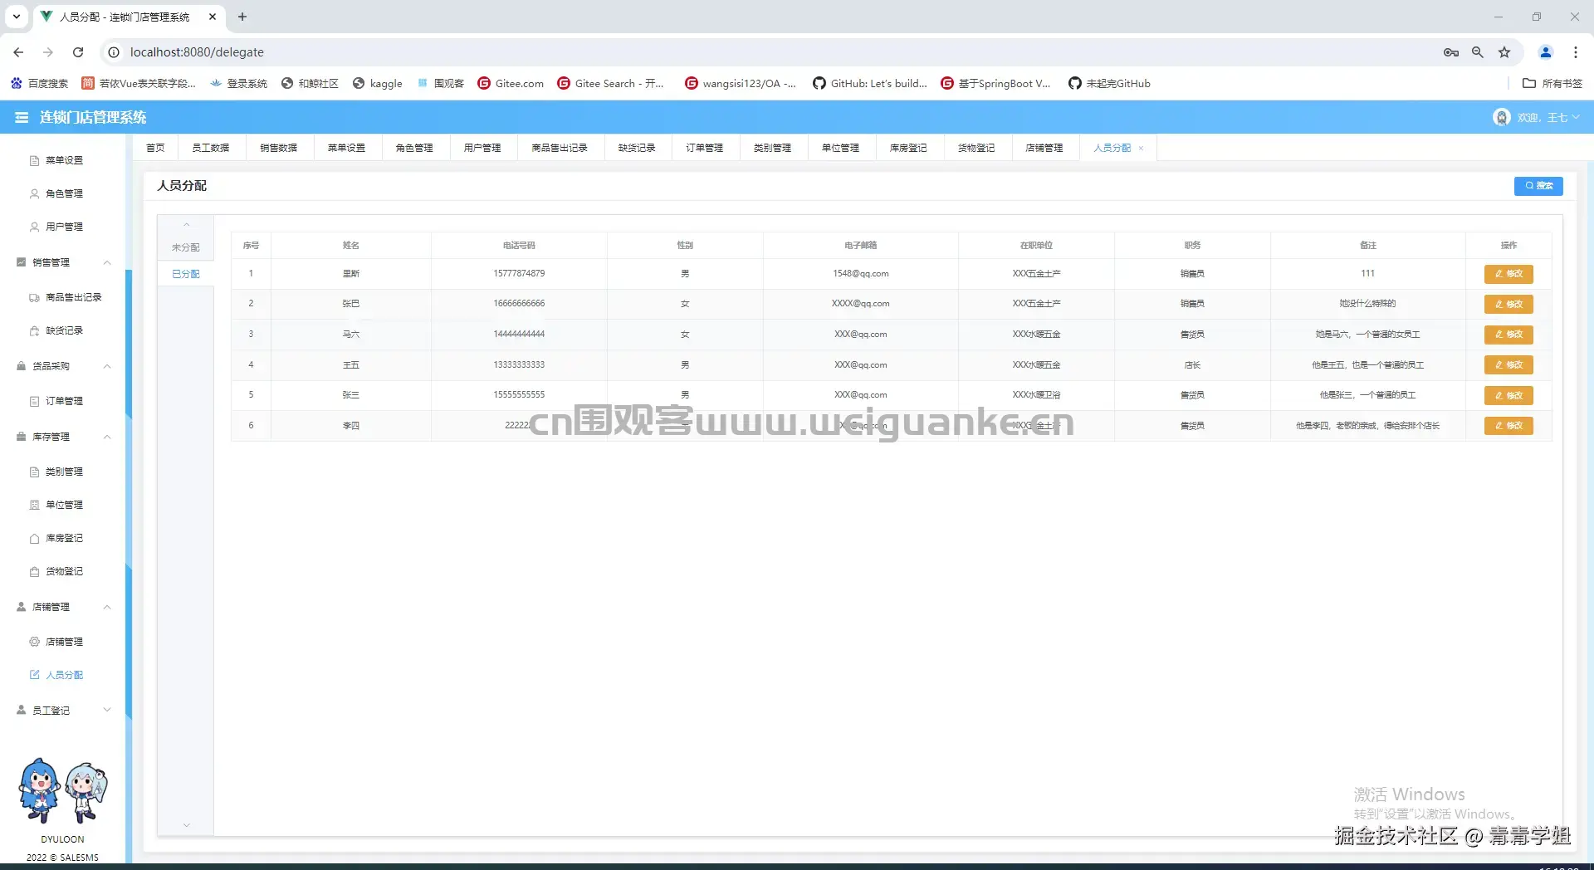The image size is (1594, 870).
Task: Open the page zoom magnifier icon
Action: coord(1478,52)
